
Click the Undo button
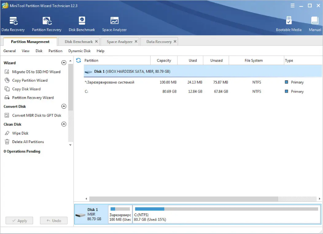pos(54,221)
